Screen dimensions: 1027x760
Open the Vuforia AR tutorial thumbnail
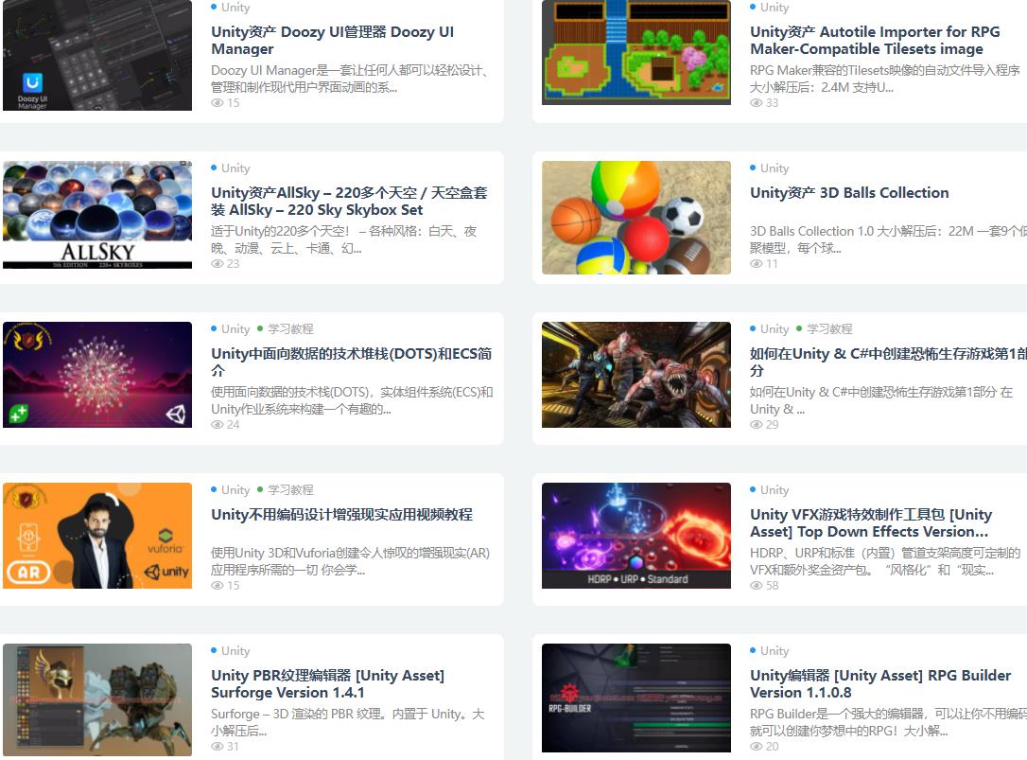tap(97, 535)
